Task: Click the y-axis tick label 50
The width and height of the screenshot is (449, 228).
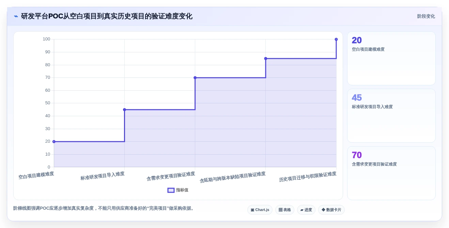Action: coord(48,103)
